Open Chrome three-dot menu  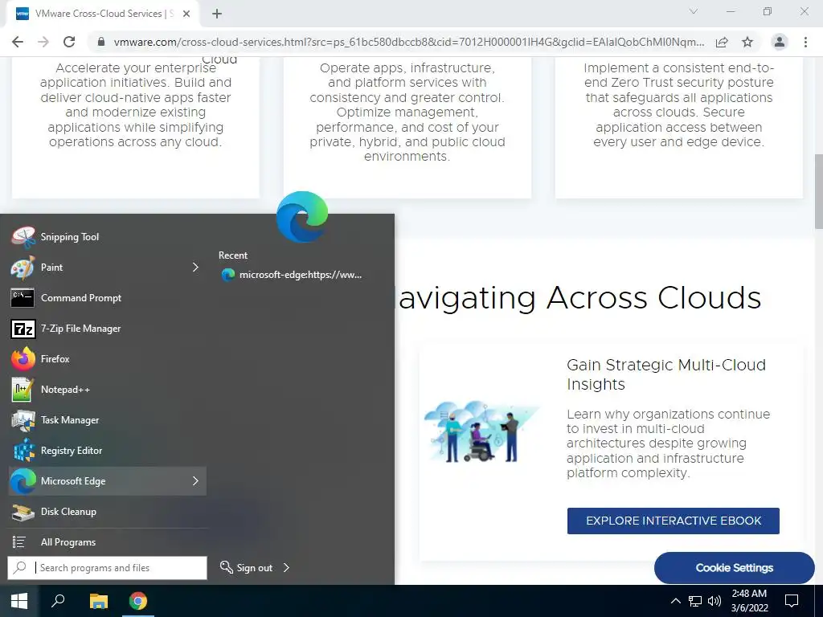(x=805, y=42)
